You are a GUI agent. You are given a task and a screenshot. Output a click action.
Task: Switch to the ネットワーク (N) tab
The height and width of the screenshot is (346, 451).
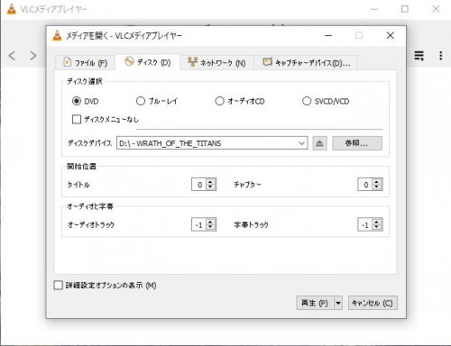point(216,62)
